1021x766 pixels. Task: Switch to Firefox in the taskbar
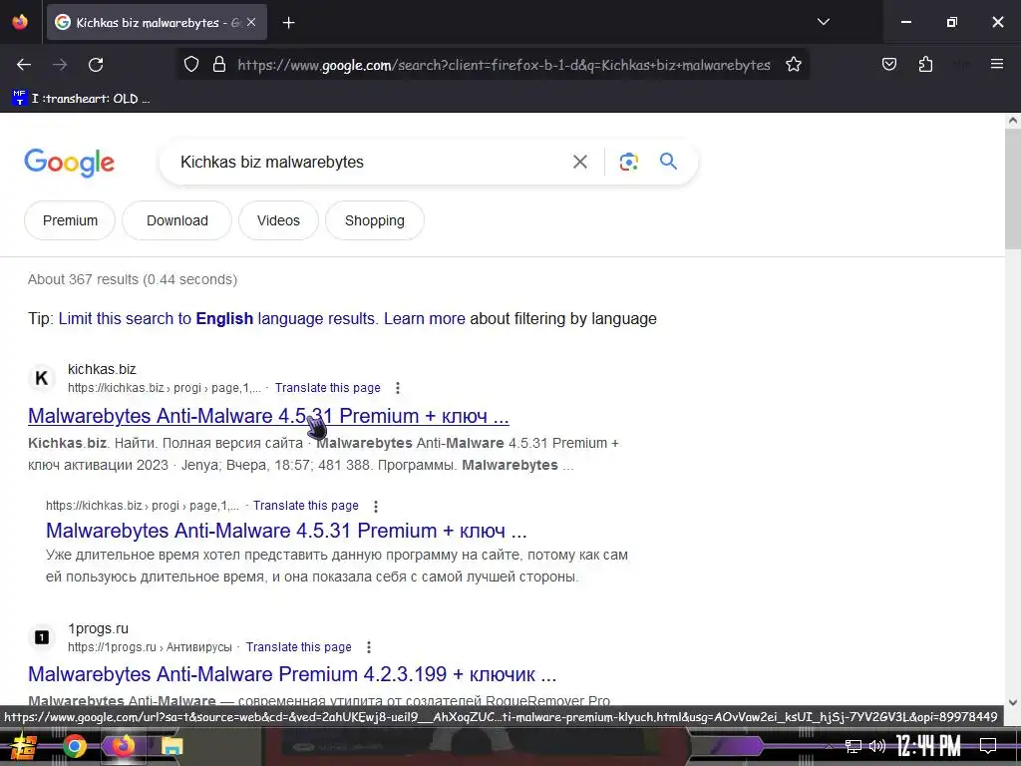(x=124, y=746)
